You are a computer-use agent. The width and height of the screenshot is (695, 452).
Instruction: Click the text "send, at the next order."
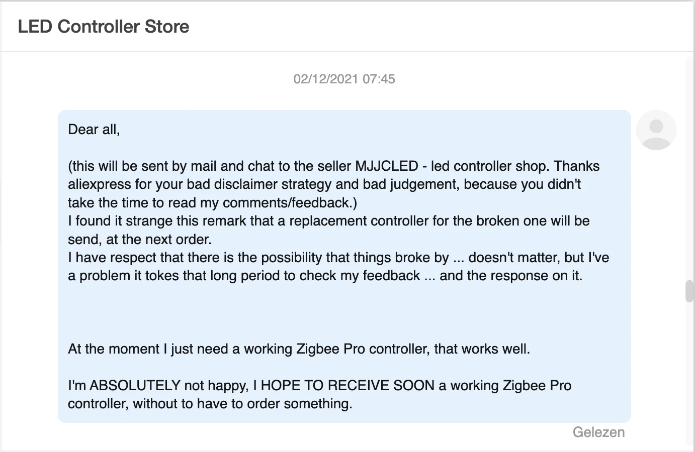tap(140, 240)
